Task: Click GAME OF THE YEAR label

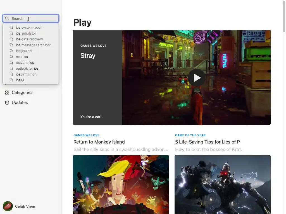Action: tap(190, 135)
